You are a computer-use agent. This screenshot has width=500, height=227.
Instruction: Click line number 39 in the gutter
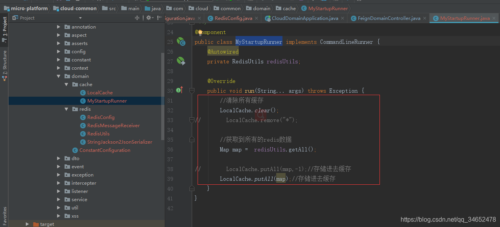[x=170, y=179]
